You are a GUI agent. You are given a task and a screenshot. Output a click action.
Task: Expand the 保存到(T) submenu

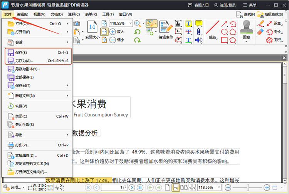(x=38, y=85)
